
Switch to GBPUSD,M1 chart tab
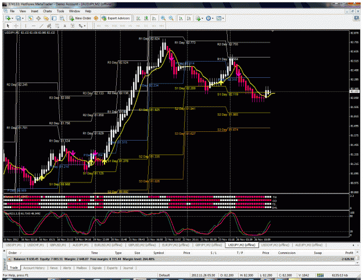[58, 245]
